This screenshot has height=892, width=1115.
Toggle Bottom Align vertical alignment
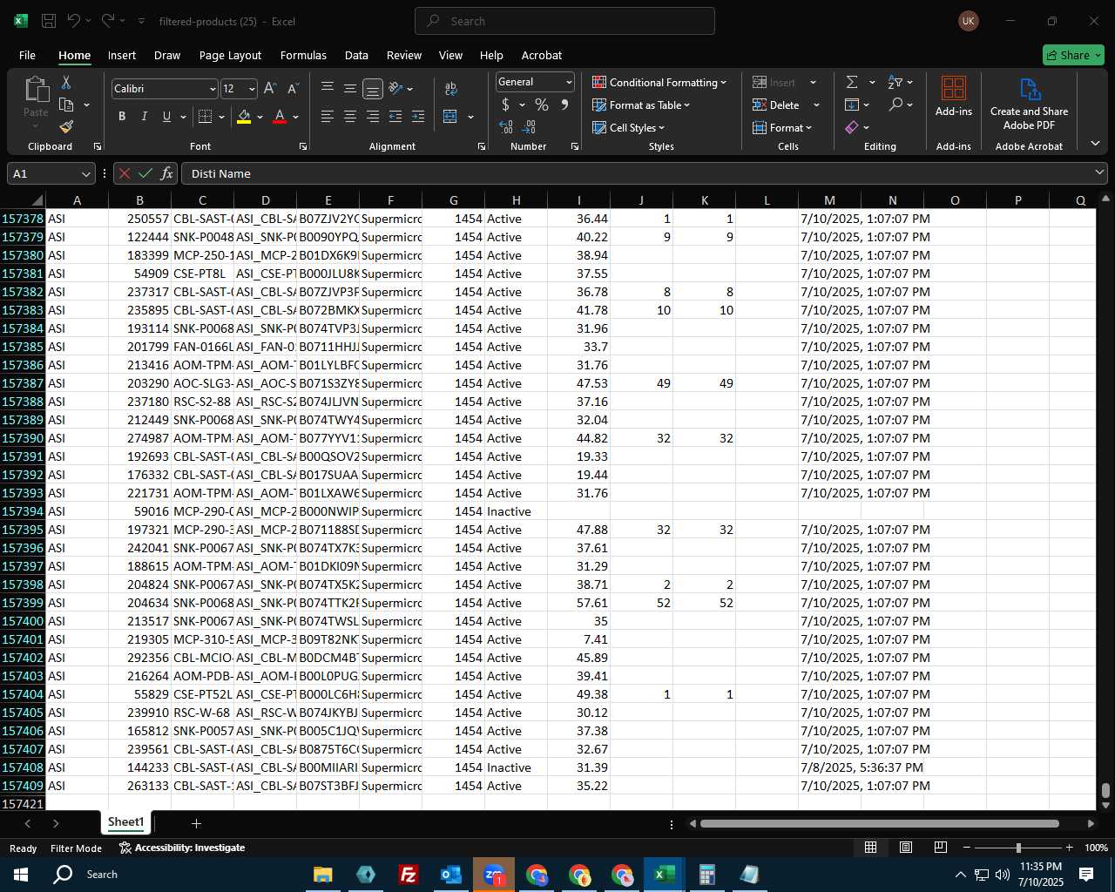(373, 89)
